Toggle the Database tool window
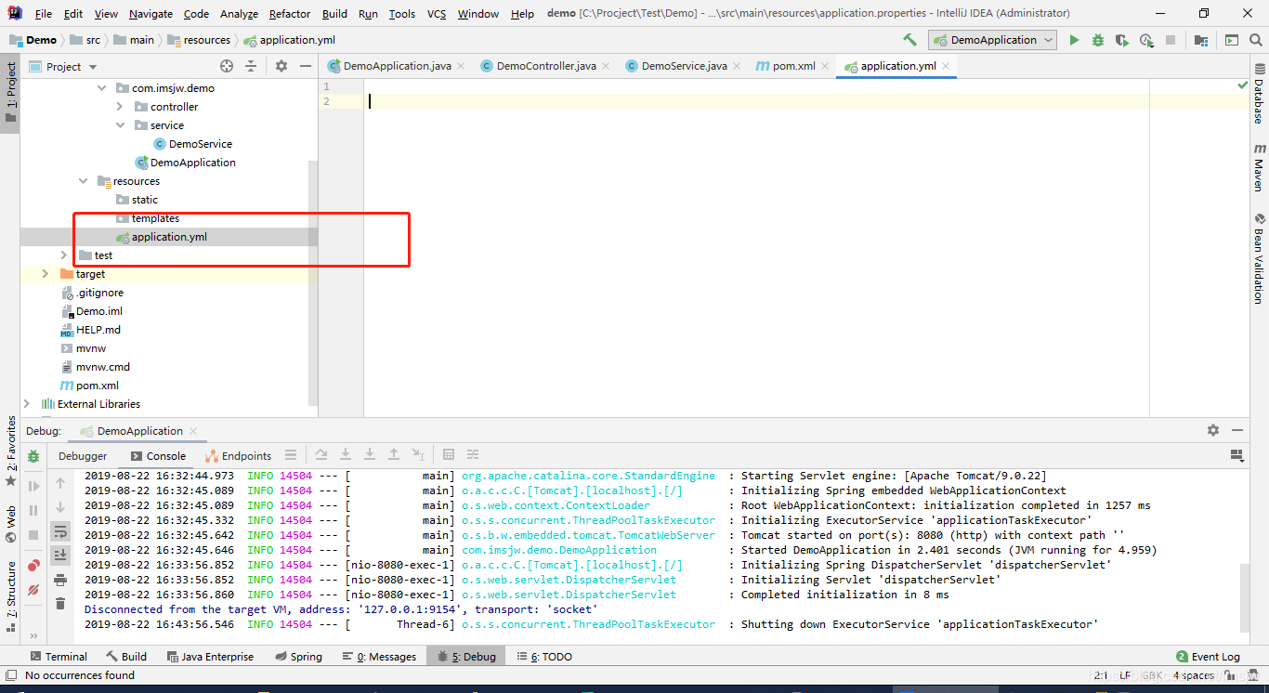Image resolution: width=1269 pixels, height=693 pixels. (x=1260, y=94)
